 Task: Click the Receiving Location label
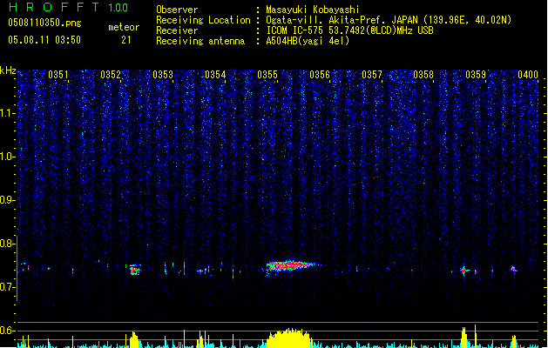pos(203,20)
